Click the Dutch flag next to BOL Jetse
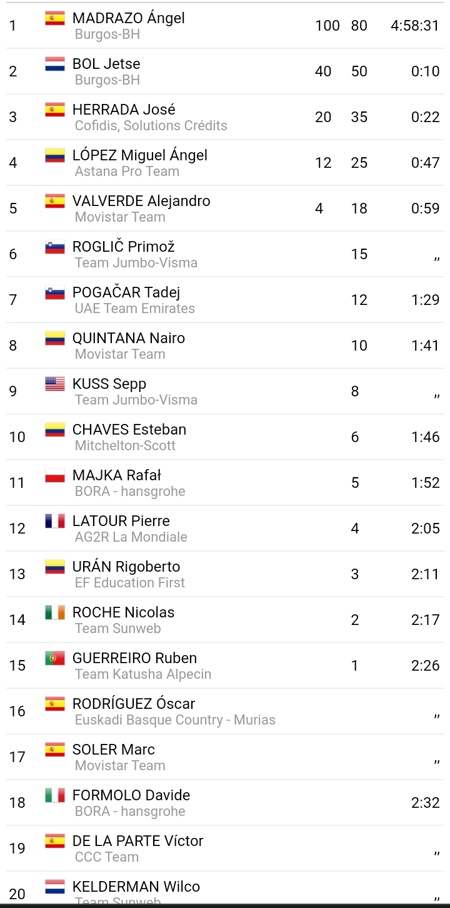 tap(55, 64)
